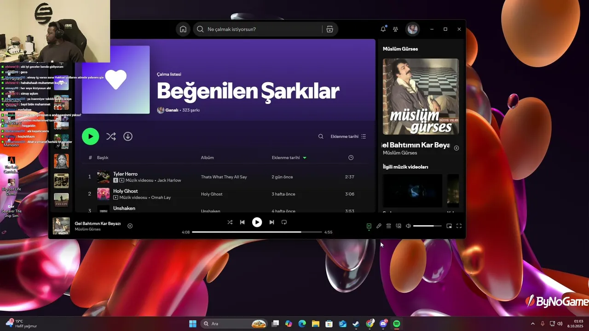The width and height of the screenshot is (589, 331).
Task: Open the play queue icon
Action: coord(388,226)
